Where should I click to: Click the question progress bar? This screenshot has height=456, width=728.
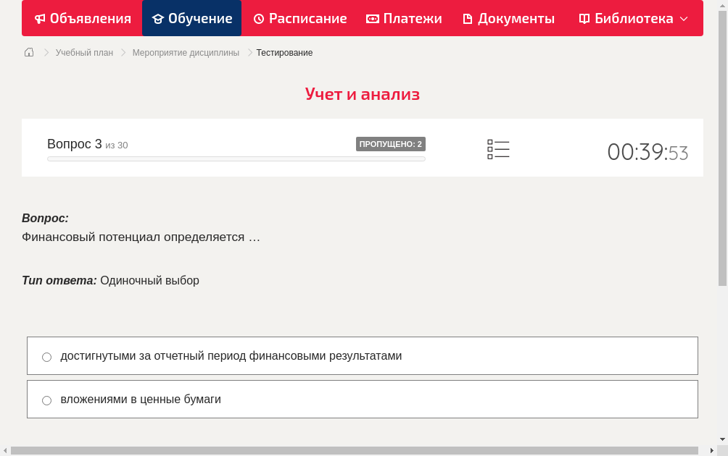pyautogui.click(x=236, y=159)
